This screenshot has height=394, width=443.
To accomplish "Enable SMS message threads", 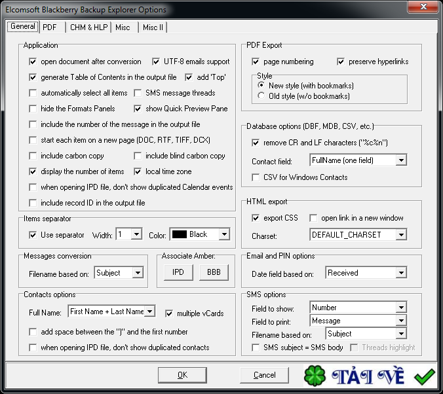I will tap(138, 93).
